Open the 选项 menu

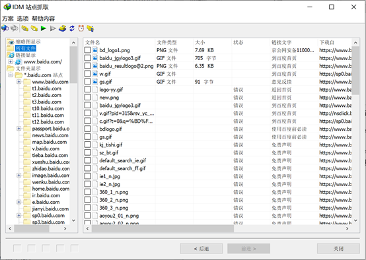pos(22,18)
